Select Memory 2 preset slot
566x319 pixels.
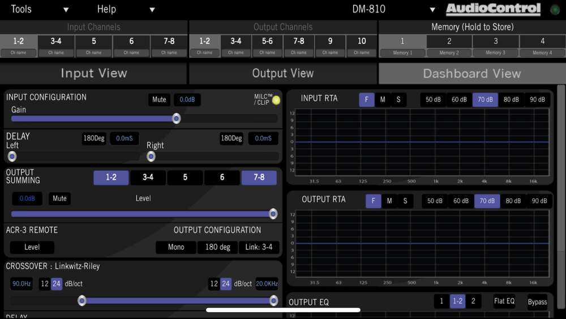tap(449, 46)
